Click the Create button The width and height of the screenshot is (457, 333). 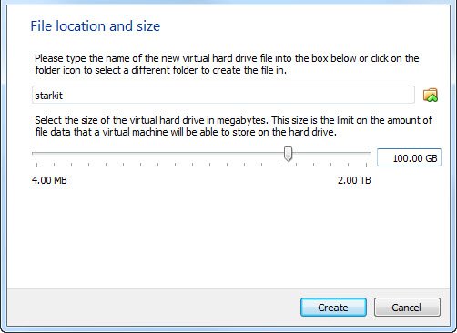coord(333,308)
